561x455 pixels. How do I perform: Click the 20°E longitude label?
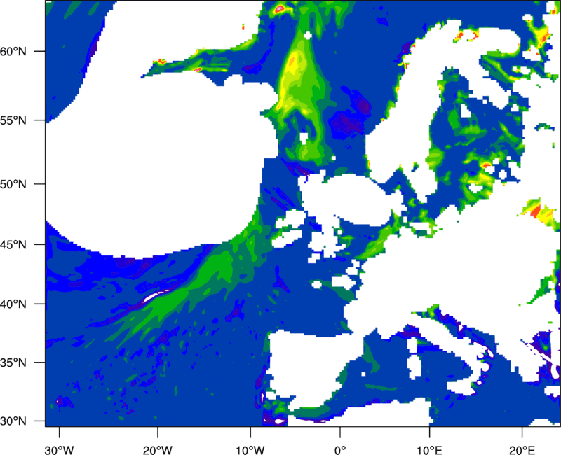click(522, 450)
